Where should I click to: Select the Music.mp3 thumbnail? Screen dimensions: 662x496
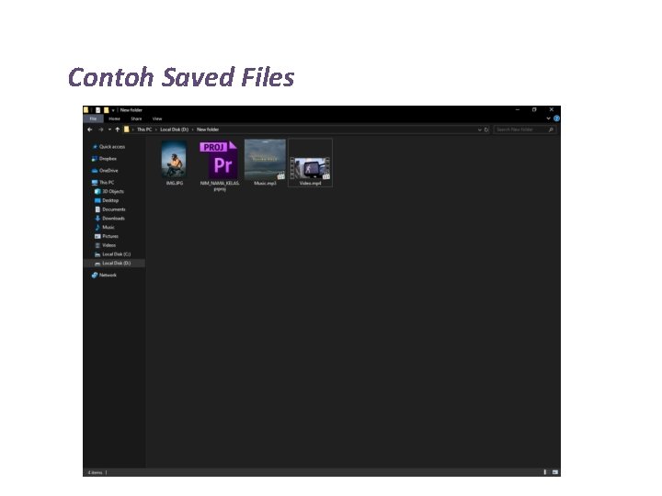pyautogui.click(x=265, y=160)
